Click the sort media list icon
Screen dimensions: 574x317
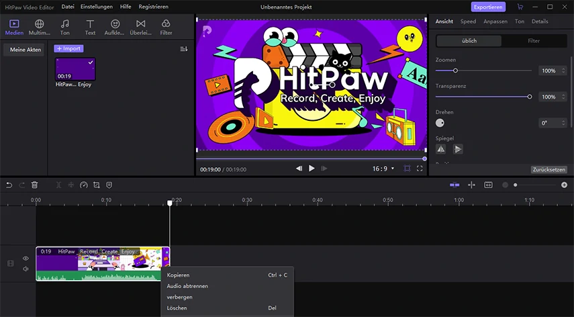pos(184,48)
